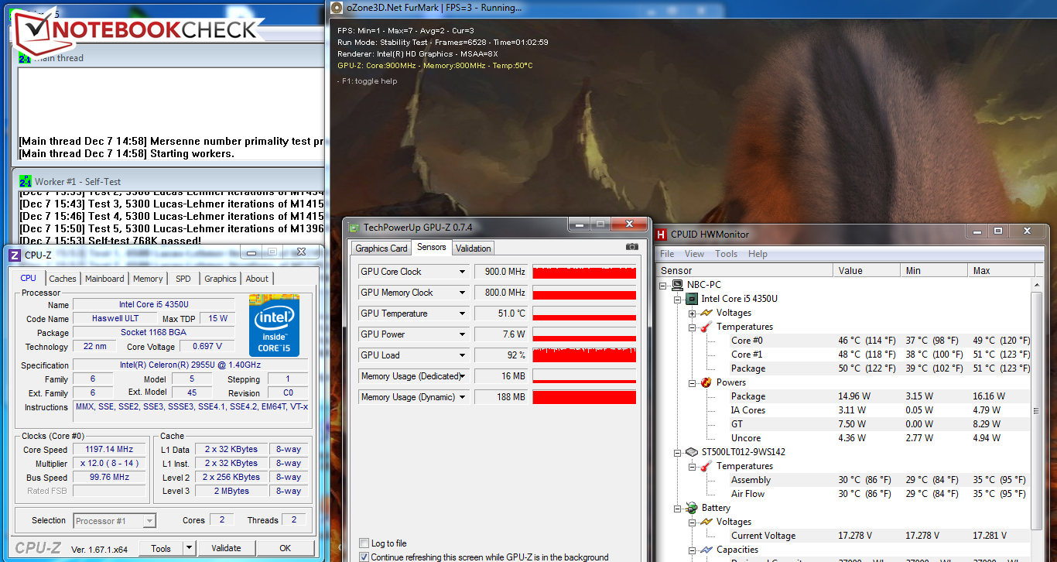Collapse the ST500LT012-9WS142 drive node
Screen dimensions: 1057x562
click(678, 452)
